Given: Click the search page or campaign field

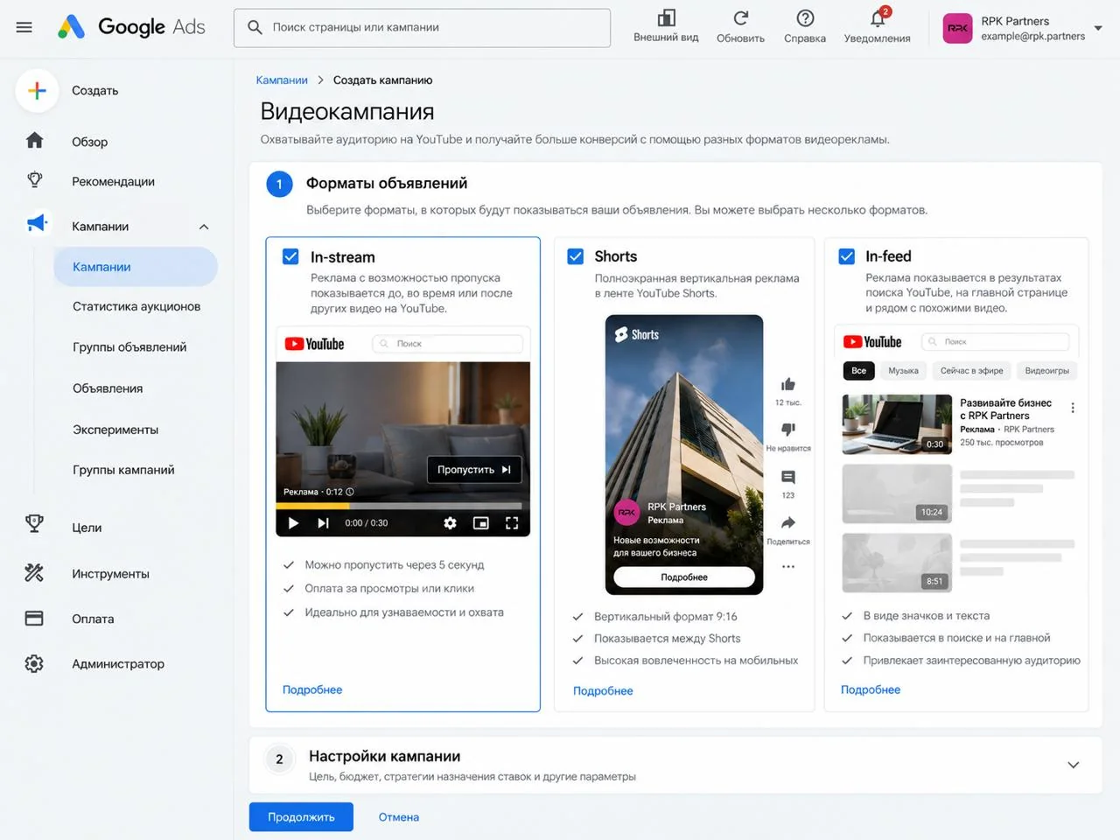Looking at the screenshot, I should [x=422, y=28].
